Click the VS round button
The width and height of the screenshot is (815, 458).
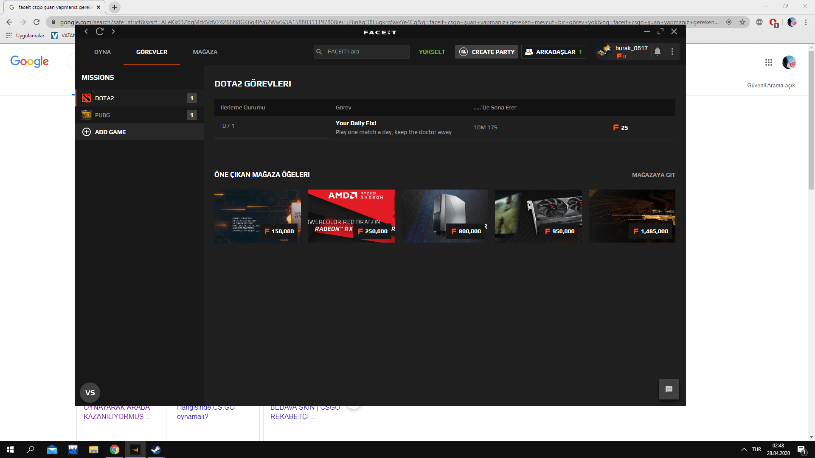click(x=90, y=393)
